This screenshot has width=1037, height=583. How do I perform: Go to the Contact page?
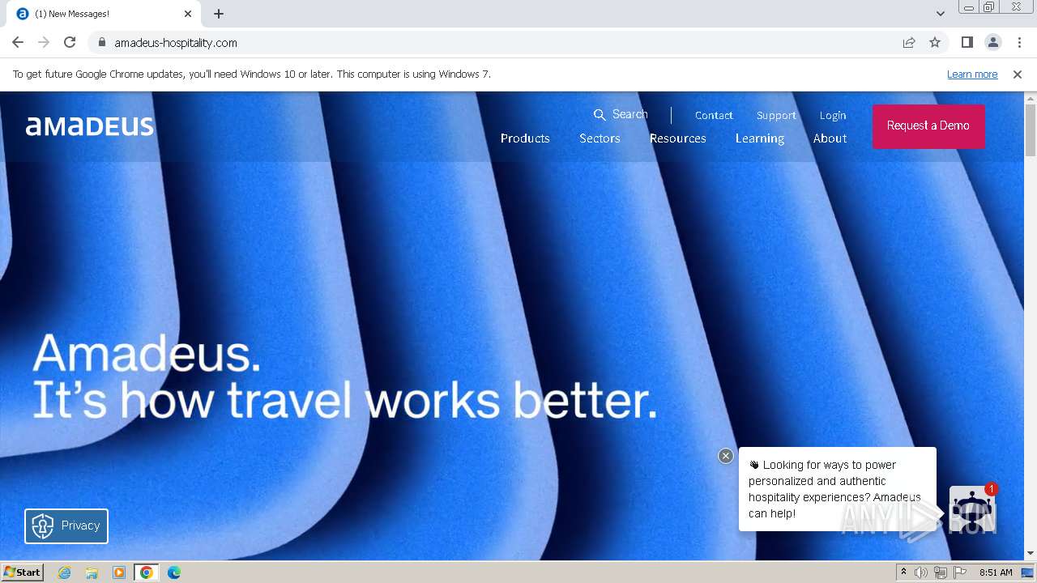coord(714,115)
